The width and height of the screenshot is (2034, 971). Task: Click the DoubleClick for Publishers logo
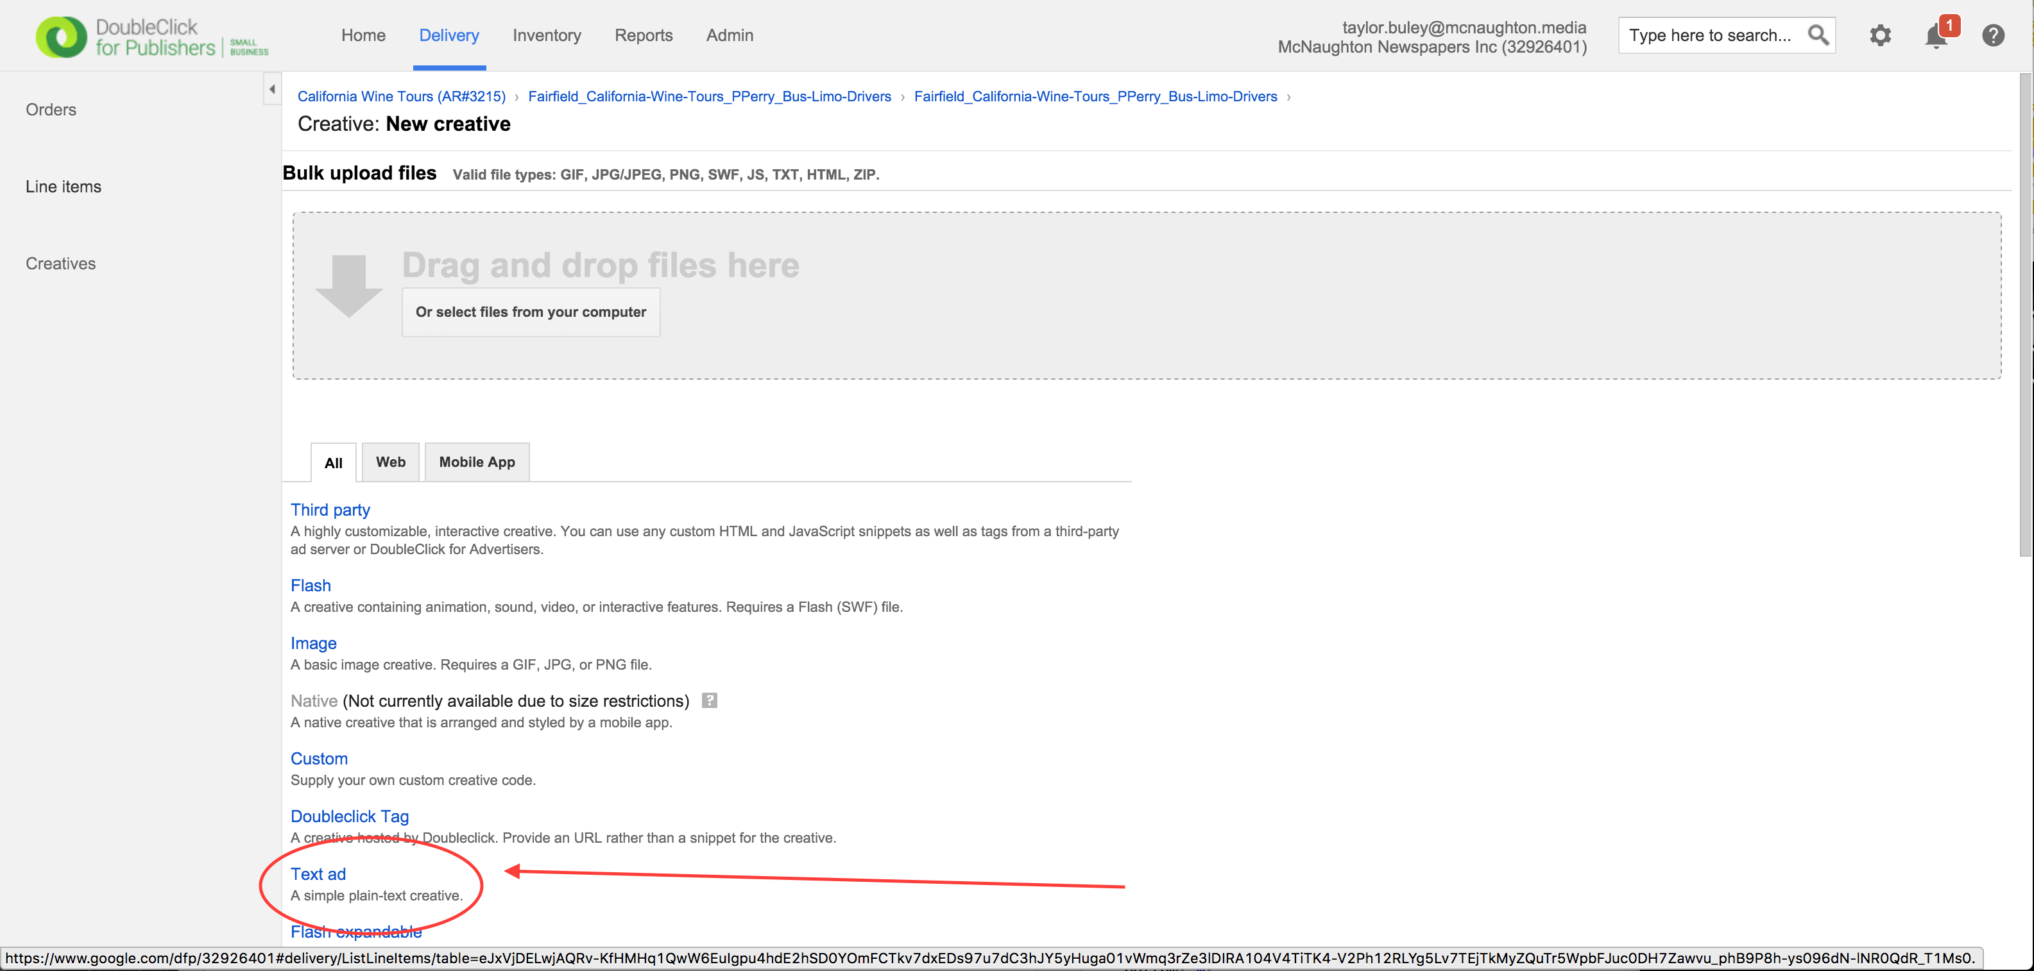pos(150,37)
